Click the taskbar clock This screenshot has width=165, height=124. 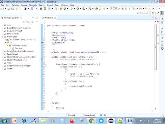[157, 121]
